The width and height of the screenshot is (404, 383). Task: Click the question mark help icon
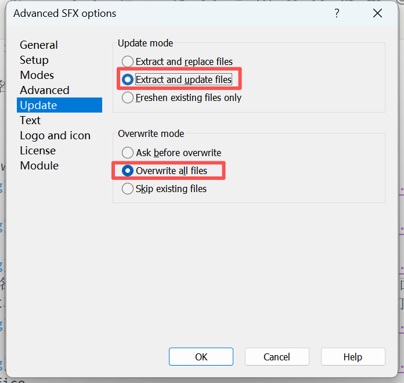pyautogui.click(x=337, y=13)
